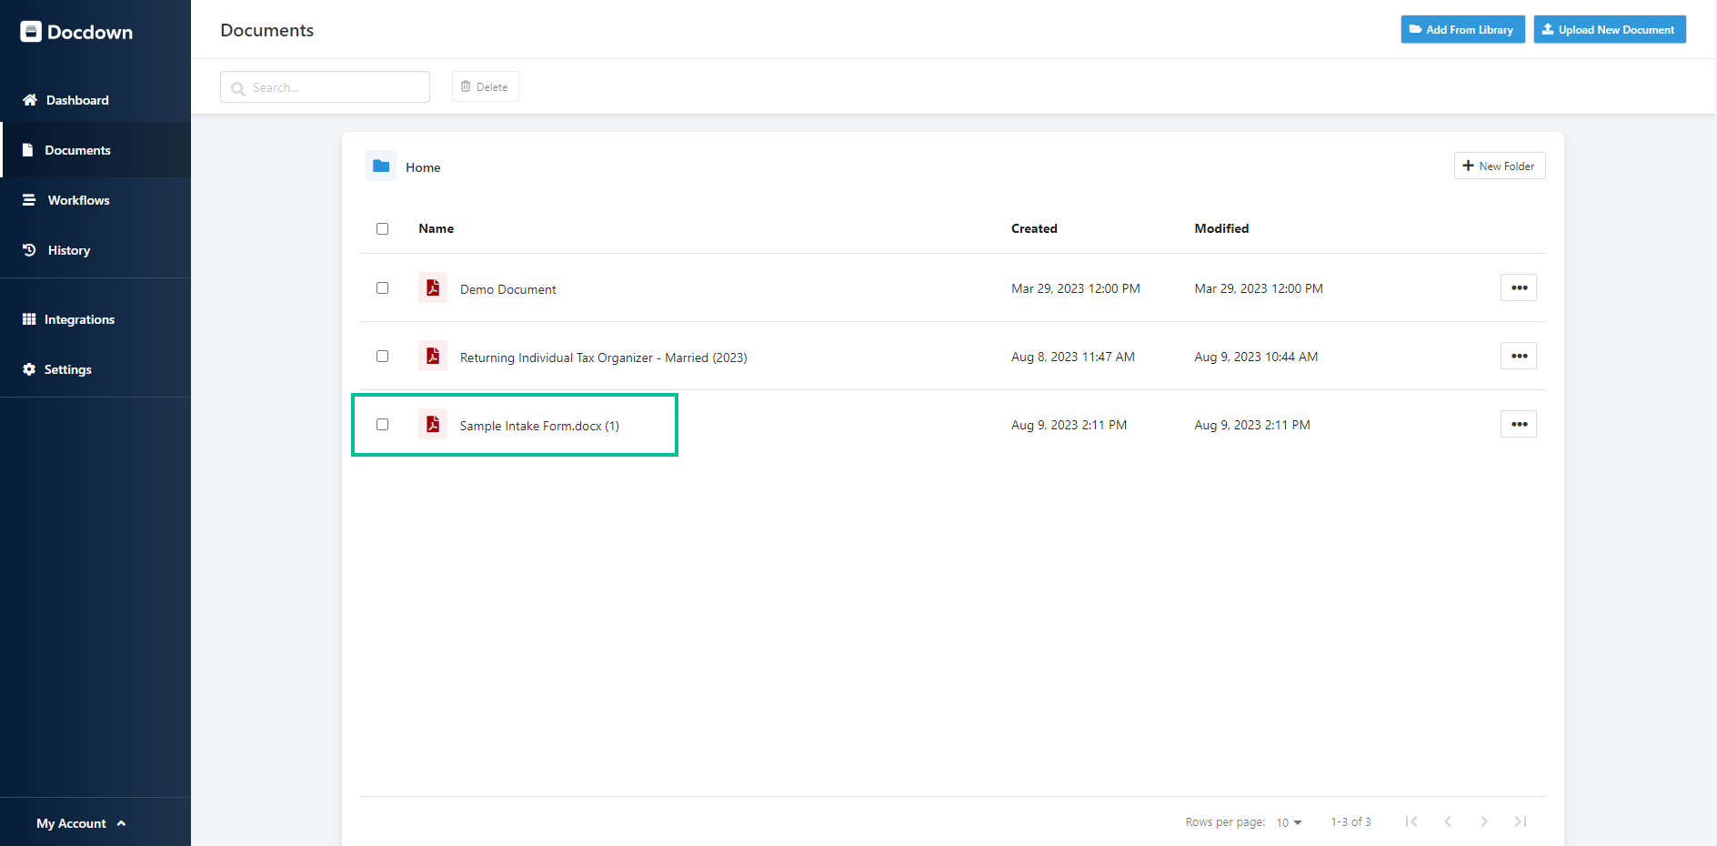
Task: Click the Upload New Document button
Action: 1609,29
